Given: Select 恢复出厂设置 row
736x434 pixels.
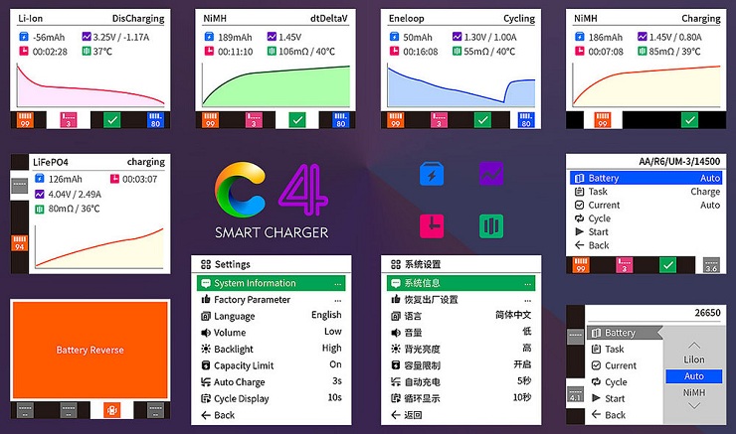Looking at the screenshot, I should tap(460, 300).
